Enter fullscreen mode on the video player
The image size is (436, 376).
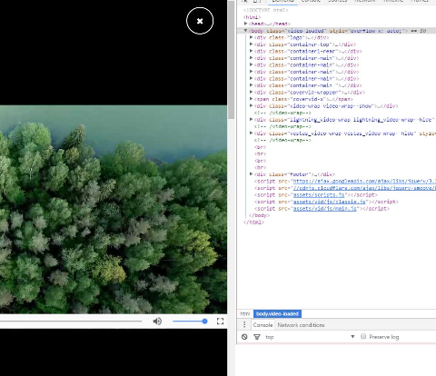pyautogui.click(x=221, y=322)
